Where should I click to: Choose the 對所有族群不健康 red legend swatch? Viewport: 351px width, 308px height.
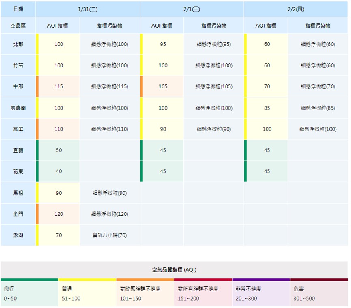click(203, 293)
